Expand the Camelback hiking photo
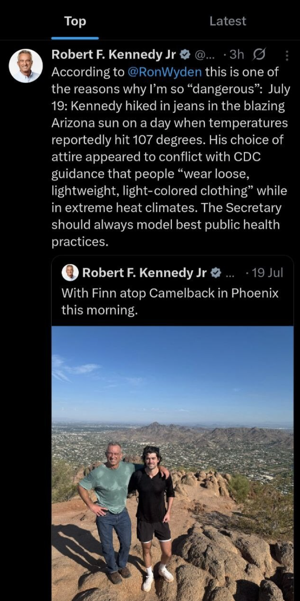Viewport: 300px width, 601px height. click(172, 463)
